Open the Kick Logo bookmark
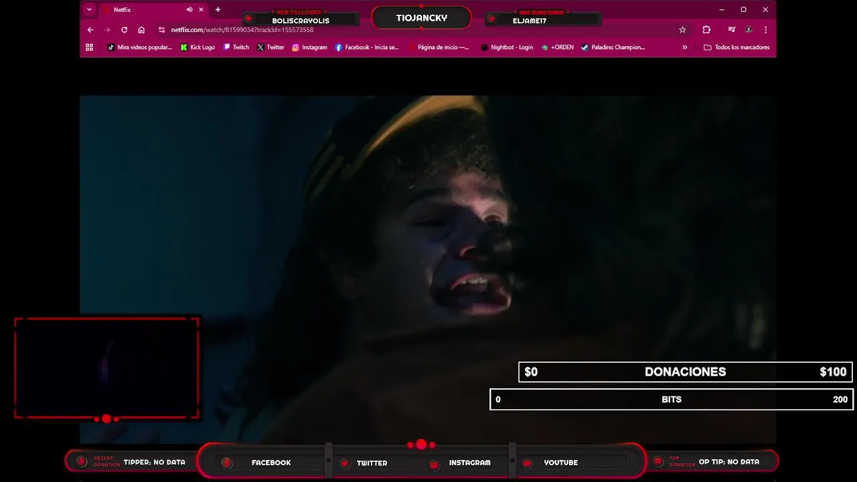The height and width of the screenshot is (482, 857). pos(198,48)
